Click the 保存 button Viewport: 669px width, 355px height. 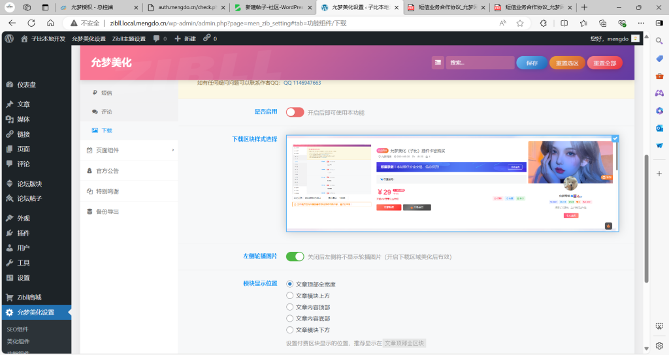(531, 63)
